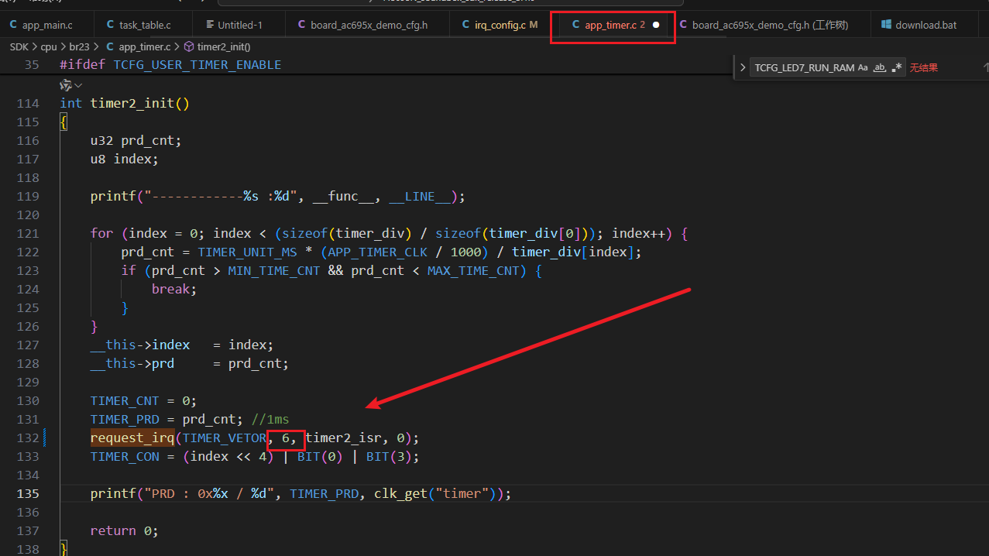Click the __func__ identifier
This screenshot has width=989, height=556.
[343, 196]
